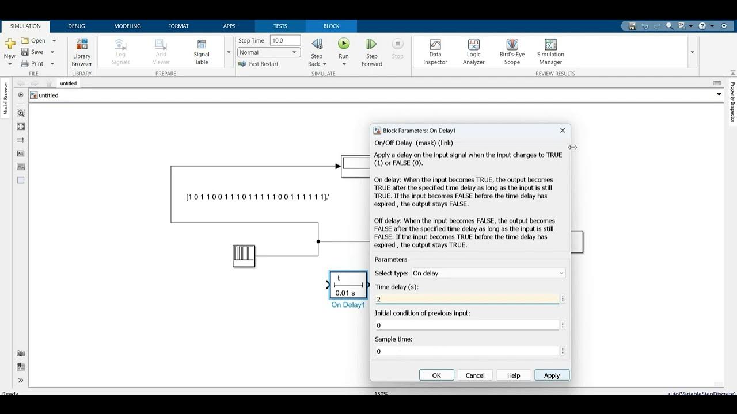Image resolution: width=737 pixels, height=414 pixels.
Task: Click the Undo arrow in quick access bar
Action: point(645,26)
